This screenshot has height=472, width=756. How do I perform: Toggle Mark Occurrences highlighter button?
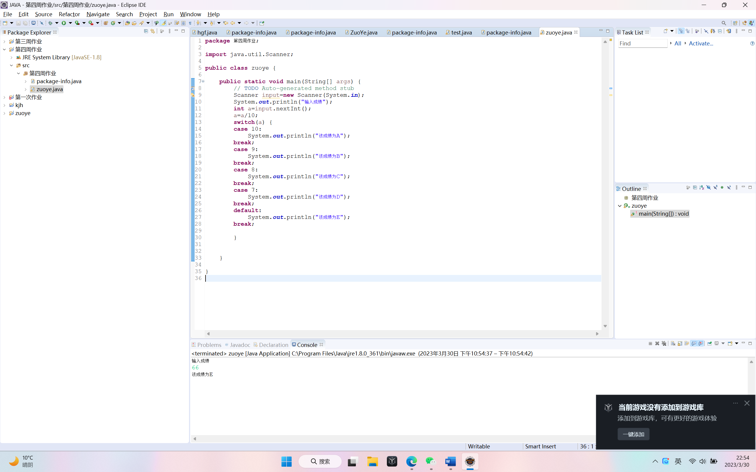pyautogui.click(x=163, y=23)
